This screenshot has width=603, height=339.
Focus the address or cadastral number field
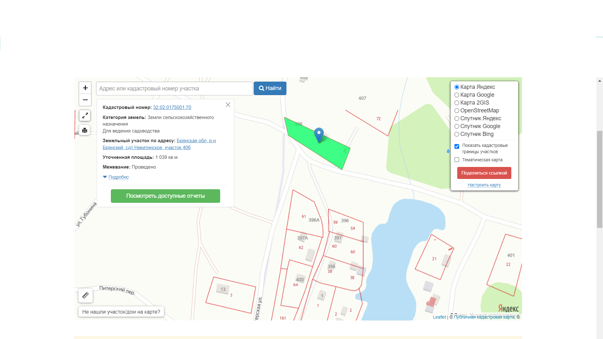tap(174, 89)
